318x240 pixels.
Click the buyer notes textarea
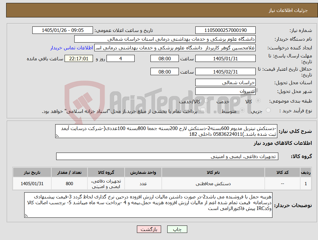(x=148, y=205)
